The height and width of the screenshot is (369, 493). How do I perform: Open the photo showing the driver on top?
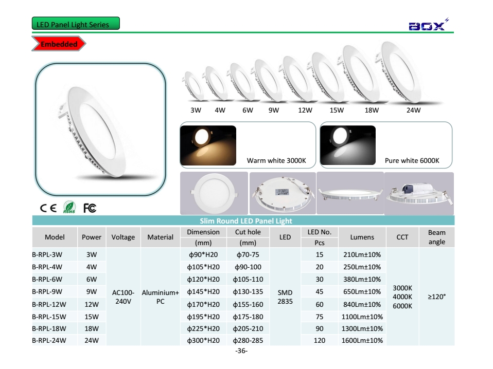click(419, 193)
